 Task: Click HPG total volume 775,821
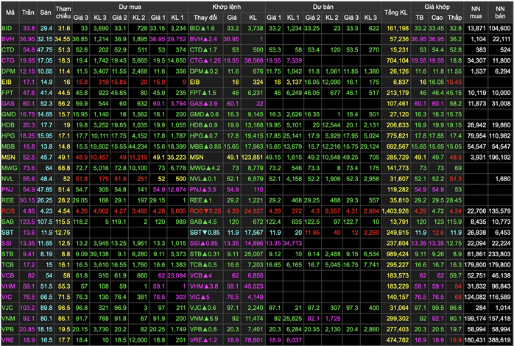pyautogui.click(x=398, y=135)
